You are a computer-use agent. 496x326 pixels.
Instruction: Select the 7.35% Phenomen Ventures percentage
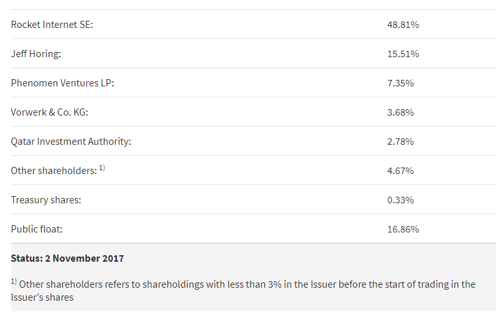(x=400, y=83)
